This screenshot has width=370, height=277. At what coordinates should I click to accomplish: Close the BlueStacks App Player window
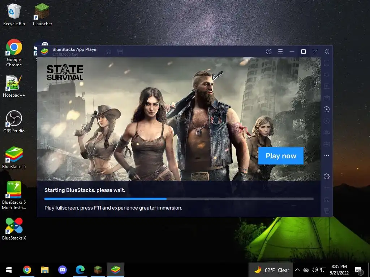click(x=315, y=52)
